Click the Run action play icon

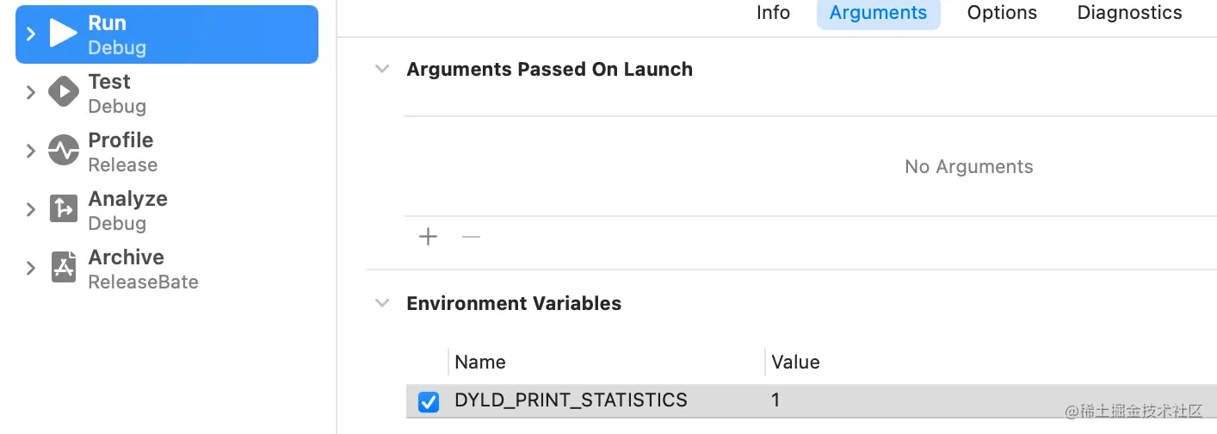tap(63, 34)
